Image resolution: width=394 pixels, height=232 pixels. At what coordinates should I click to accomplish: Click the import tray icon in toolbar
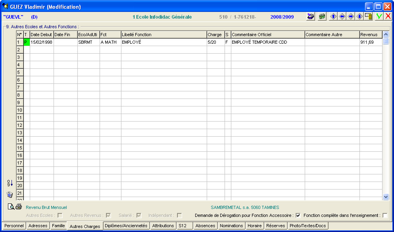coord(311,17)
